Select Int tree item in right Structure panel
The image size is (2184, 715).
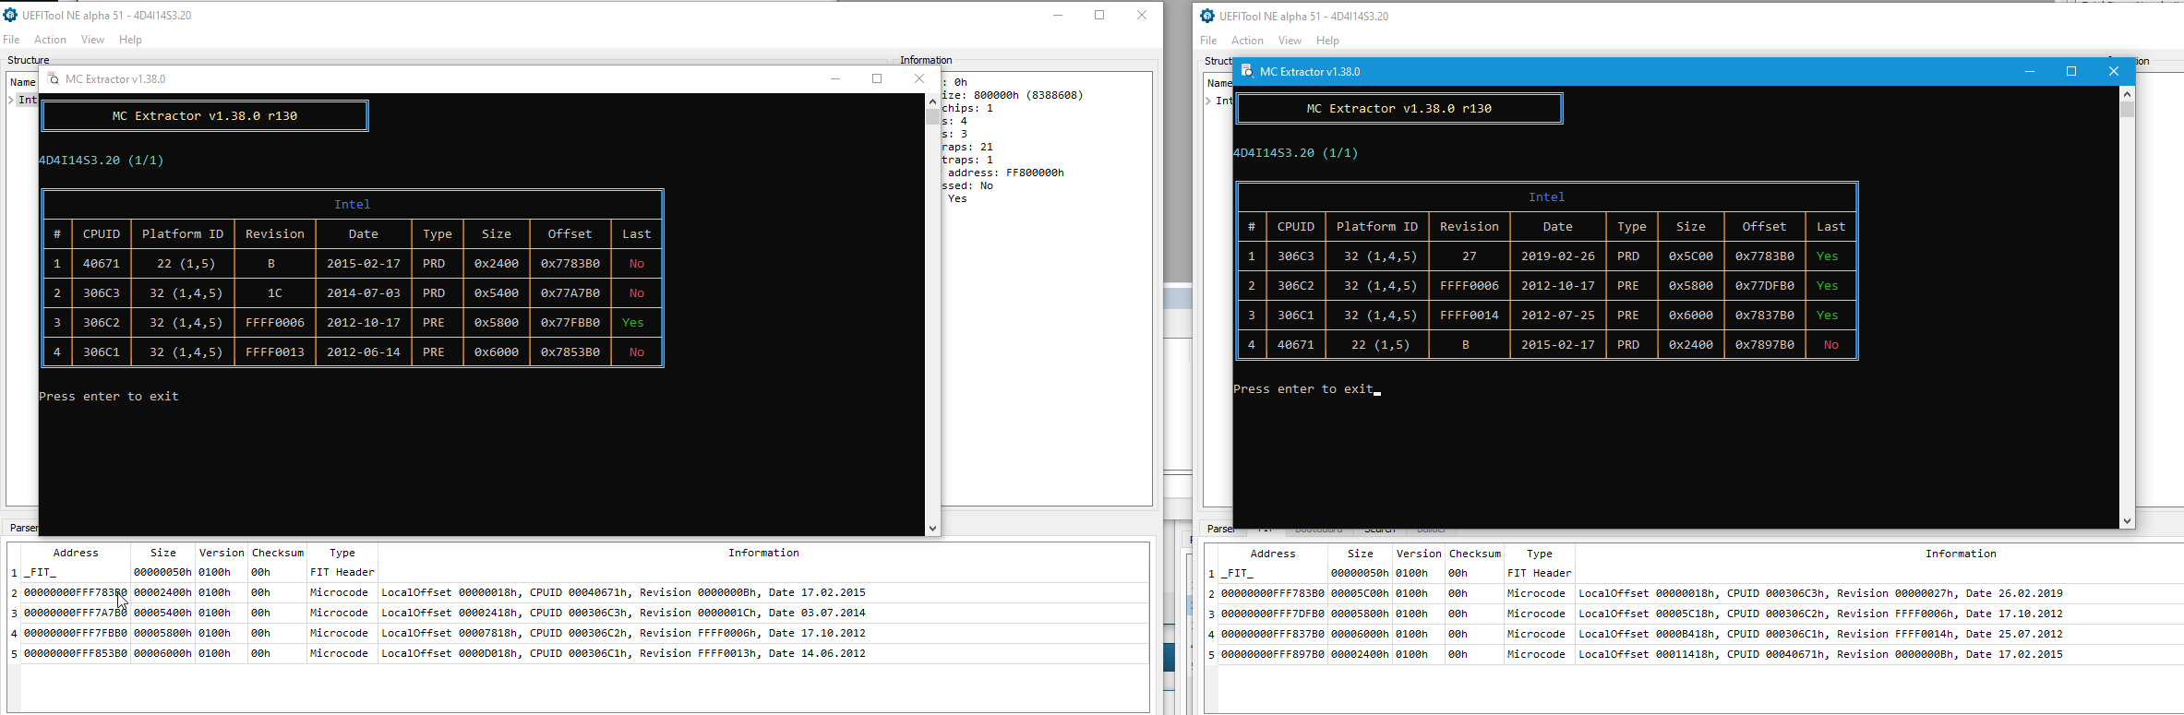pos(1224,101)
